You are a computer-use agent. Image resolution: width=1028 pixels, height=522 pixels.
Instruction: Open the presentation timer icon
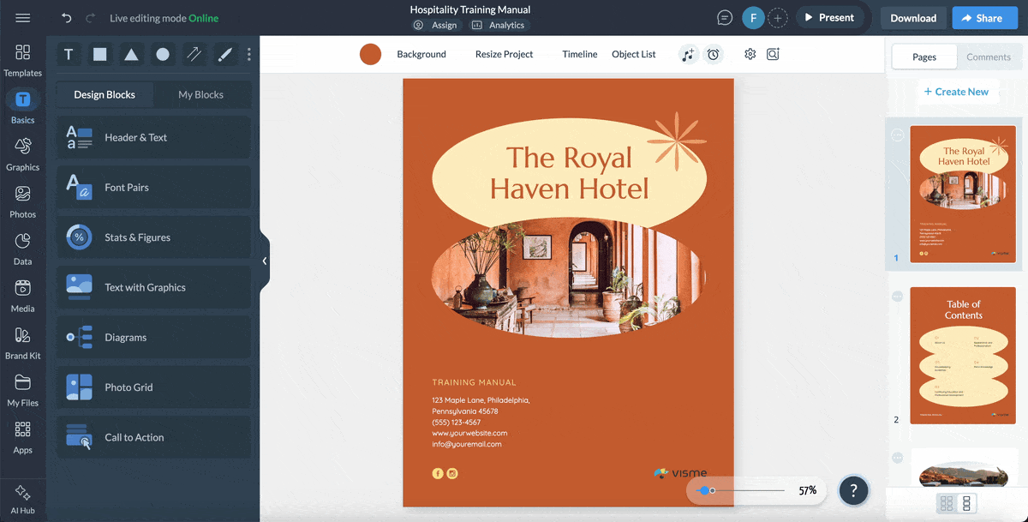[714, 54]
